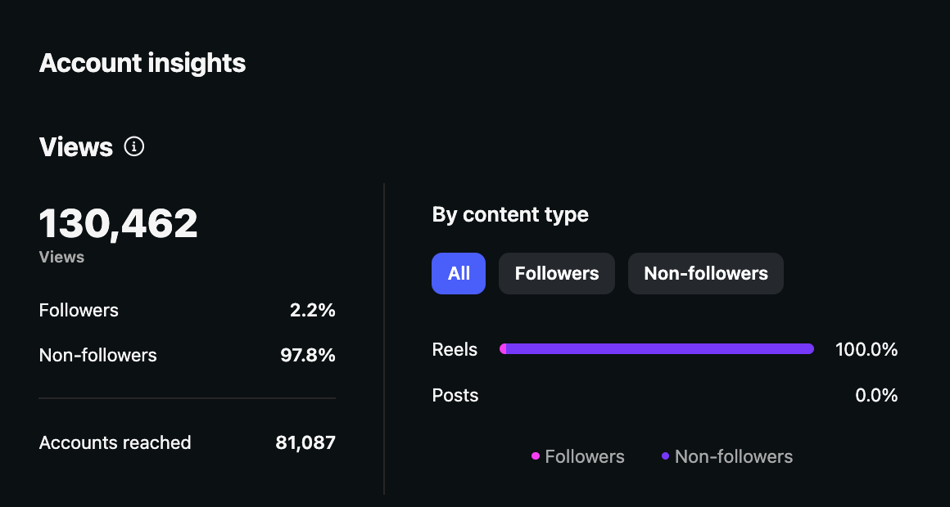Click the Account insights heading
Image resolution: width=950 pixels, height=507 pixels.
tap(142, 63)
